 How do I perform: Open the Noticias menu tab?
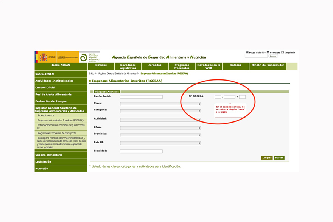(101, 65)
